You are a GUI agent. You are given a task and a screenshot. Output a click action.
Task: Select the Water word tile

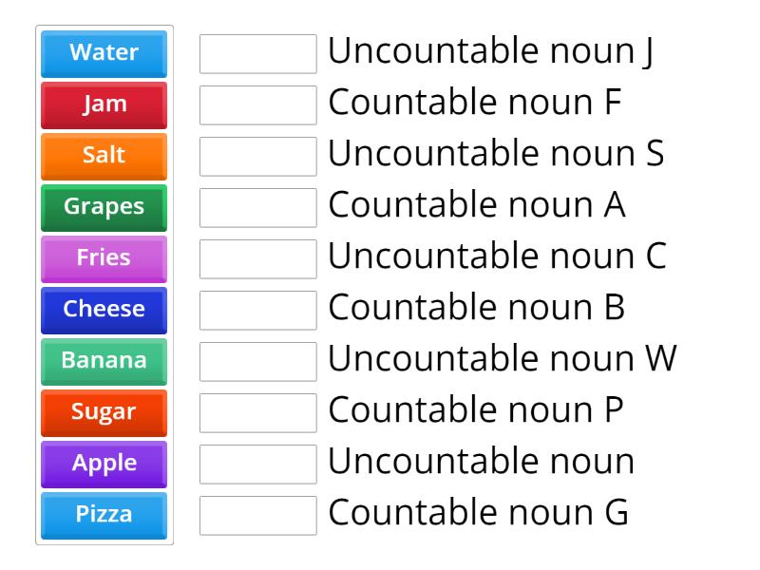[103, 53]
